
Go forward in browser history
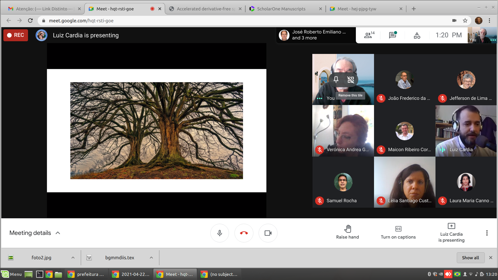pos(19,20)
